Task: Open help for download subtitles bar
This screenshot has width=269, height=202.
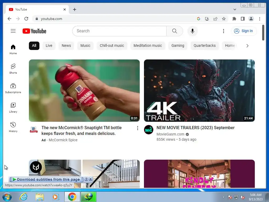Action: coord(86,179)
